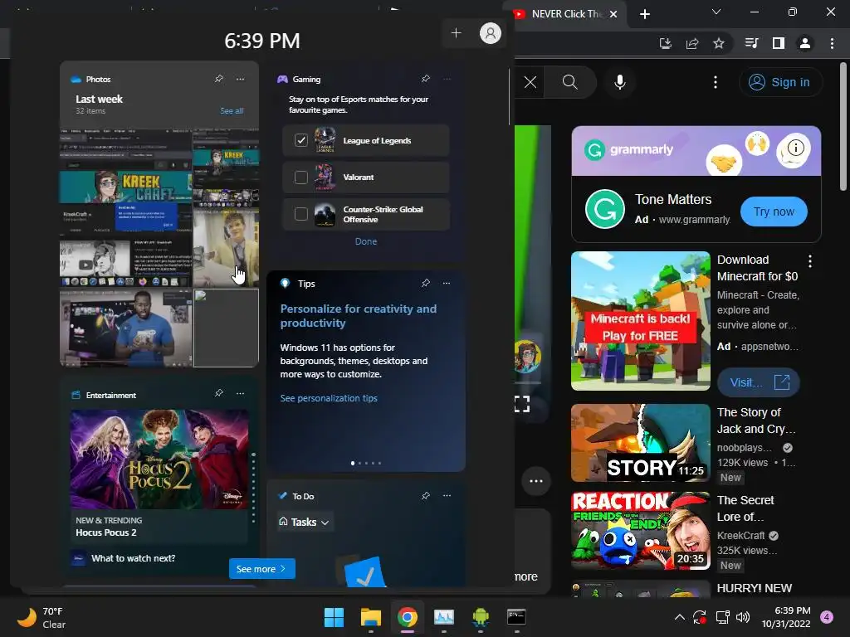Click the round more actions button below video

click(535, 481)
